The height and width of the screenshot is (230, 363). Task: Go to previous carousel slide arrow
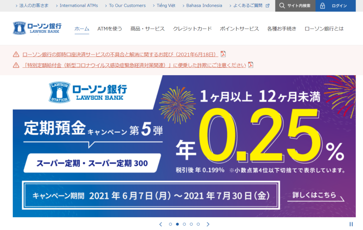(161, 224)
